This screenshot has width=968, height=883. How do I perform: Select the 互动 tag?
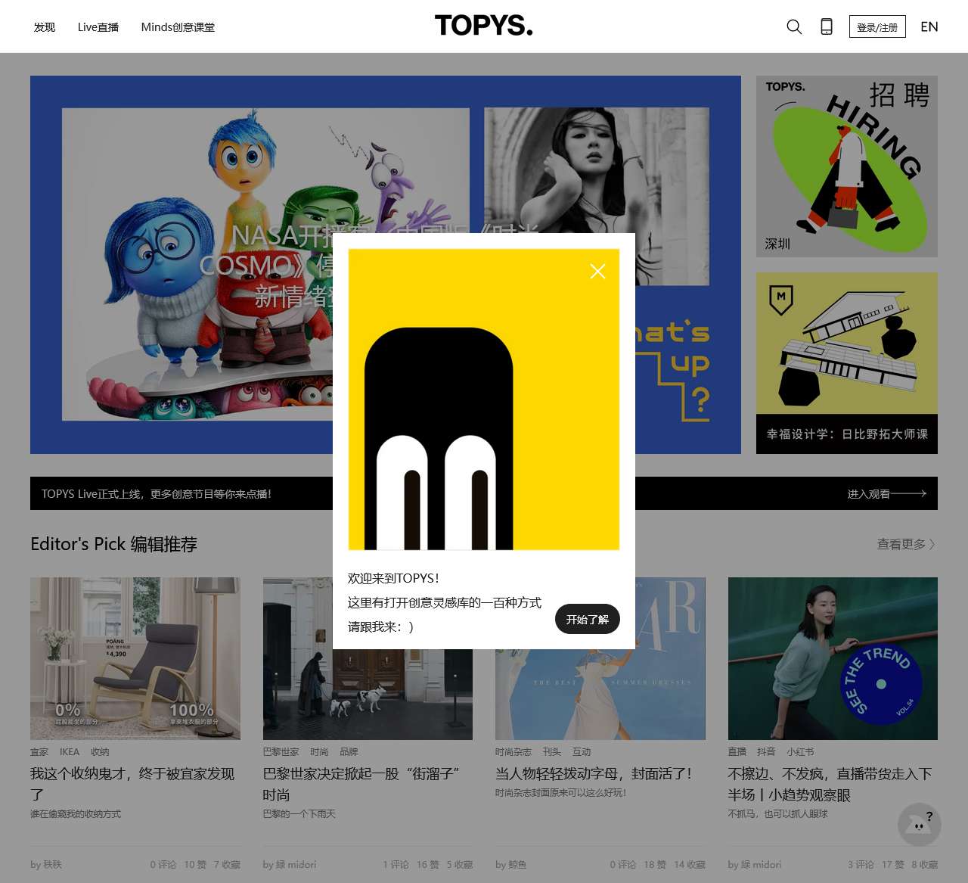click(x=582, y=752)
